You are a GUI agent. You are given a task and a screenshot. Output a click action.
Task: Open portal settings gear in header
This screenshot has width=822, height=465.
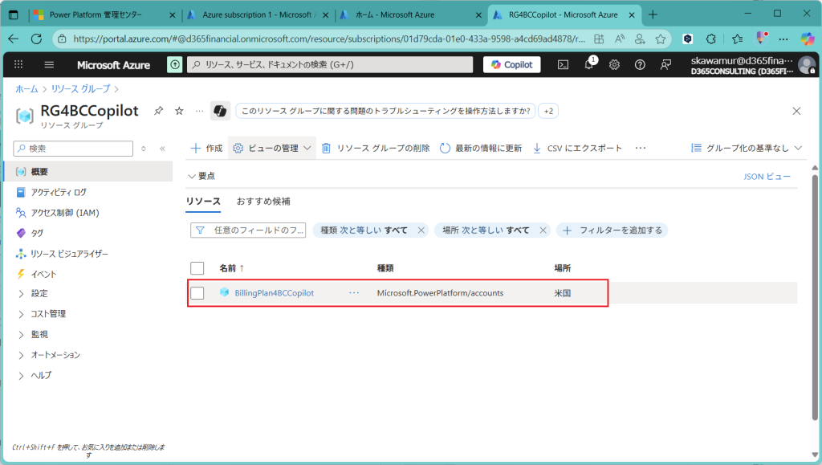pos(614,65)
